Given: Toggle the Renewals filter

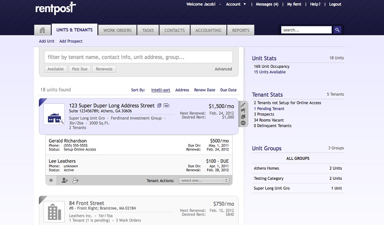Looking at the screenshot, I should 104,69.
